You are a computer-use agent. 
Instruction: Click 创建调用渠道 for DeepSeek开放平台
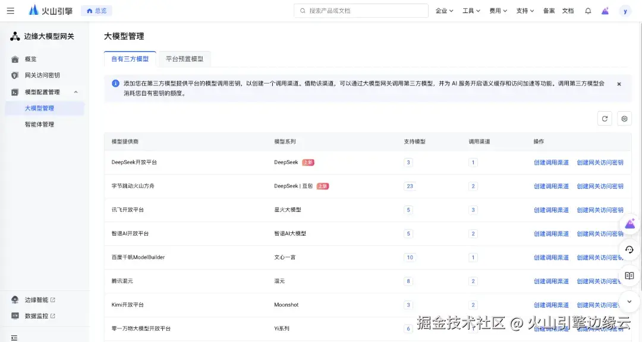551,163
